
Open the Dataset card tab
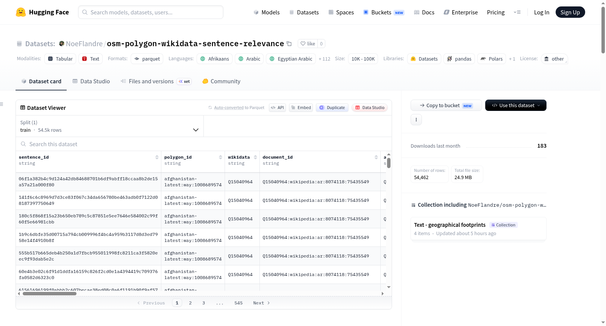pyautogui.click(x=41, y=81)
